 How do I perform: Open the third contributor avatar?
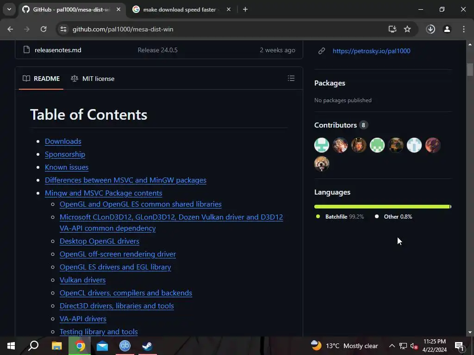coord(359,145)
